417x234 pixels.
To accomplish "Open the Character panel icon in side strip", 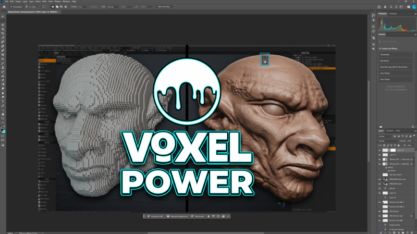I will pos(373,44).
